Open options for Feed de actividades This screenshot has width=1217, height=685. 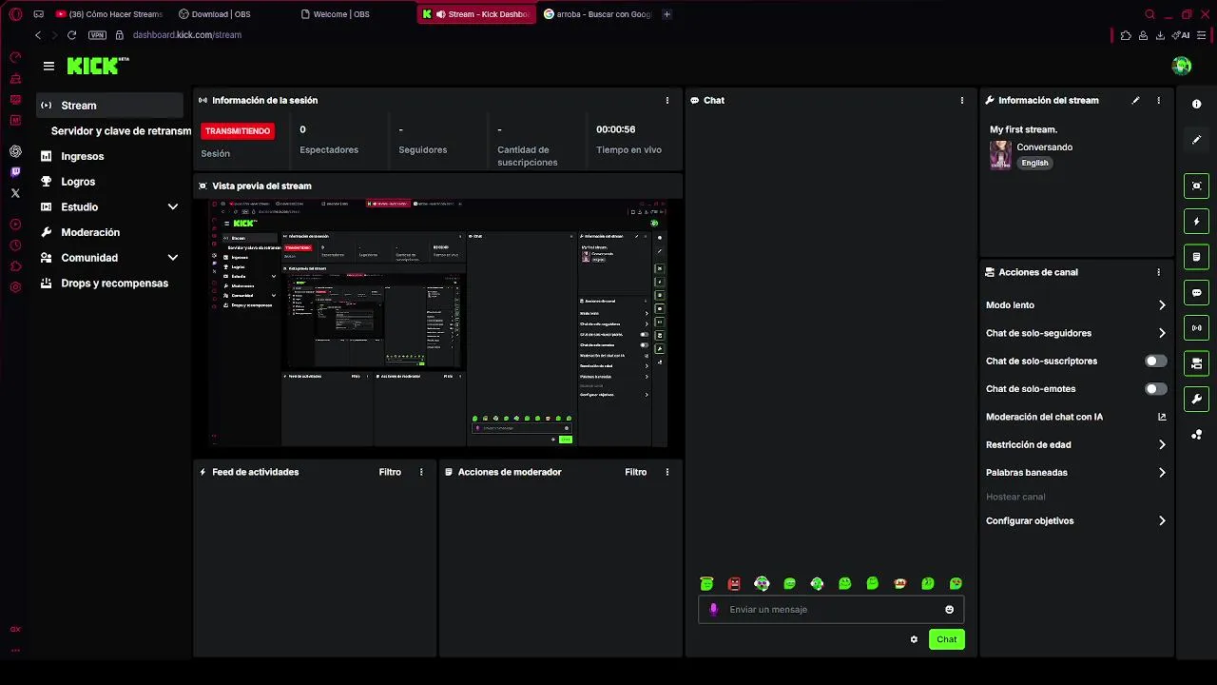[421, 472]
